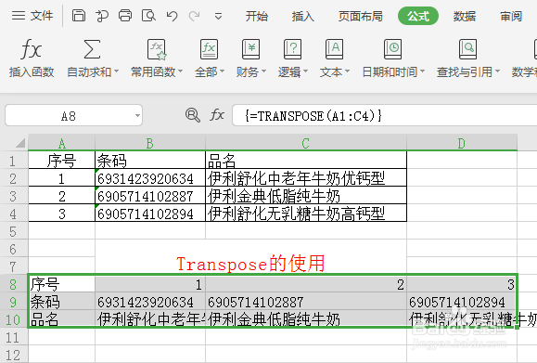
Task: Select the 公式 tab
Action: (x=418, y=16)
